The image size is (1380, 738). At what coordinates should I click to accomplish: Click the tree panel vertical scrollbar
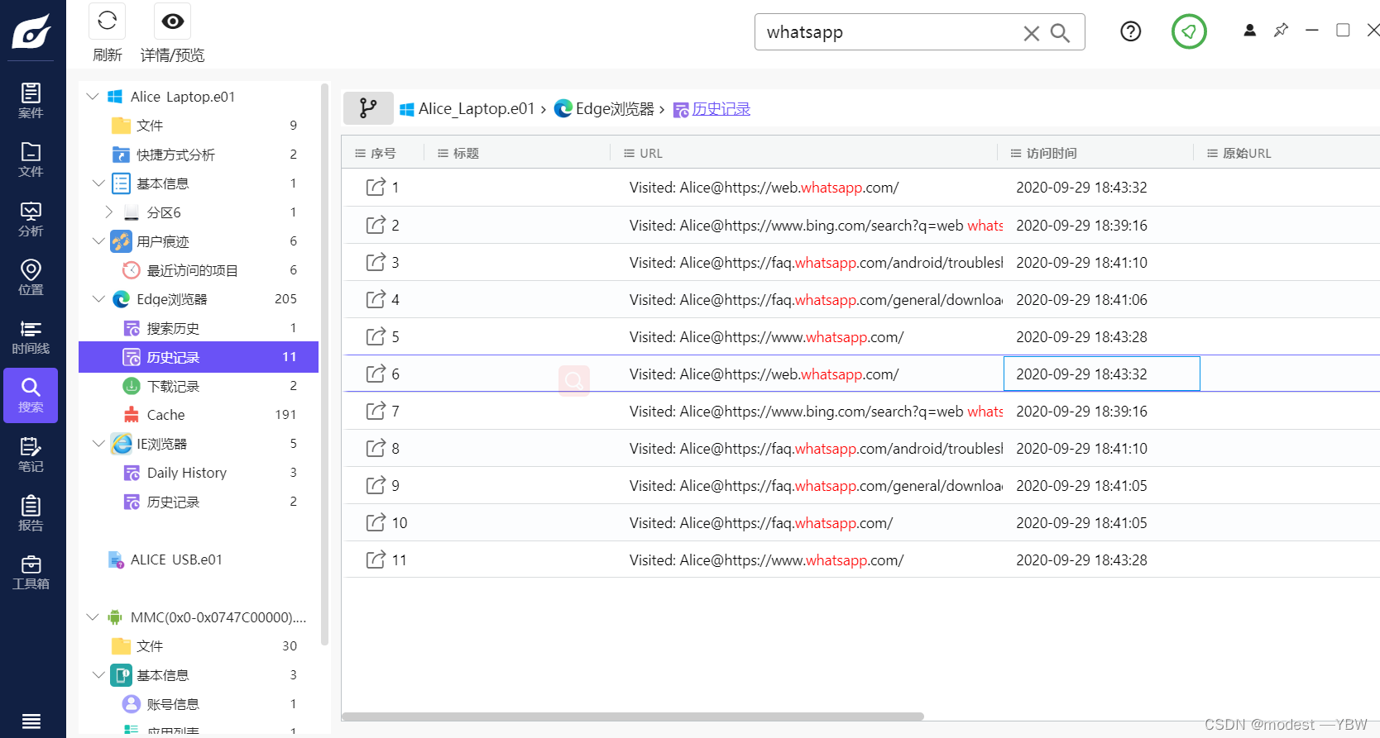(325, 364)
